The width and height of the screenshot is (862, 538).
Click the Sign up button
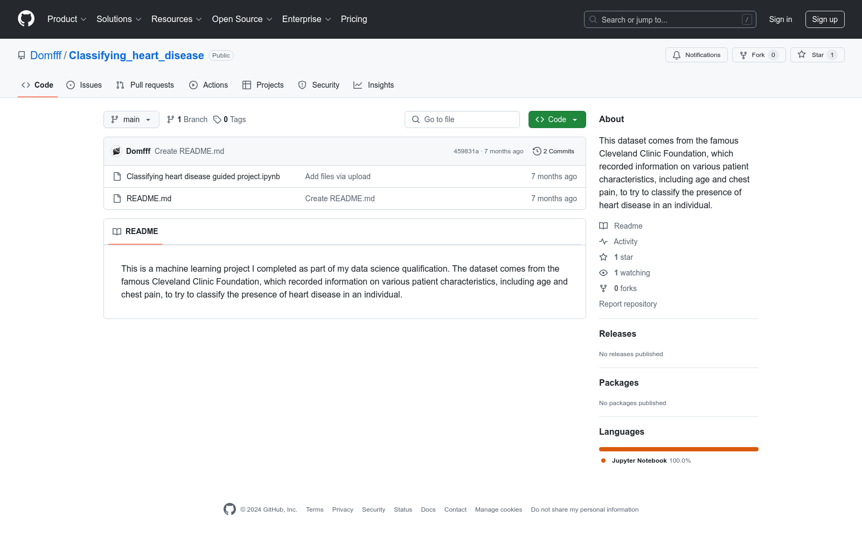(825, 19)
